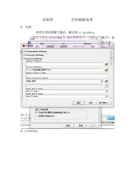Click the red toolbox icon in title bar
The width and height of the screenshot is (135, 191).
click(x=24, y=46)
